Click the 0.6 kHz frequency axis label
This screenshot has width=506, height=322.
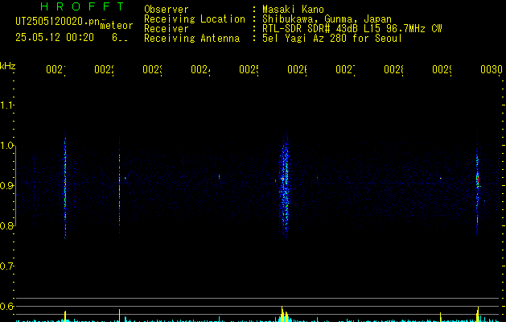click(6, 306)
